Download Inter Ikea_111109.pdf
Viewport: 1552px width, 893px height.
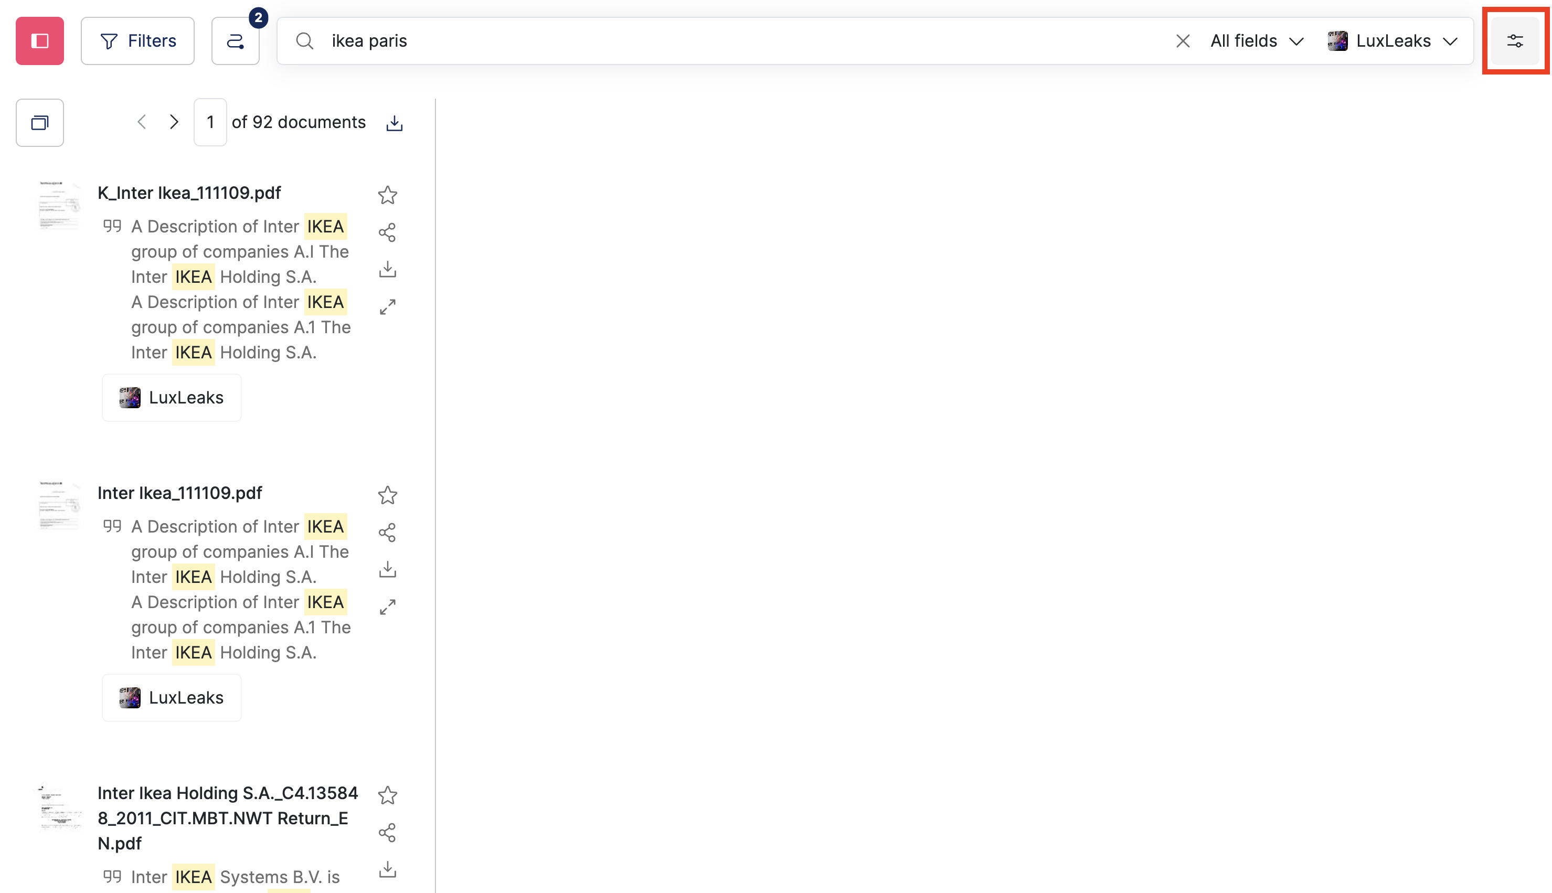(388, 569)
